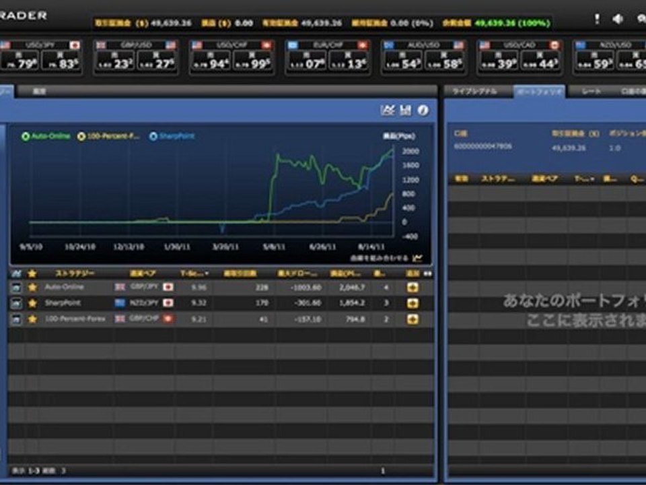Click the EUR/CHF sell price 07
The width and height of the screenshot is (646, 485).
pos(307,61)
